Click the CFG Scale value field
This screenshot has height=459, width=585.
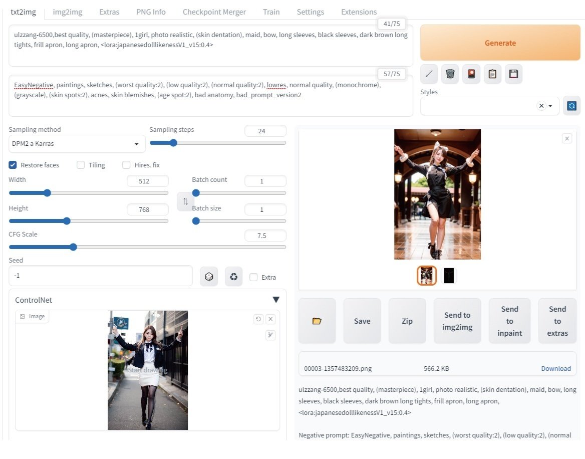[x=265, y=236]
